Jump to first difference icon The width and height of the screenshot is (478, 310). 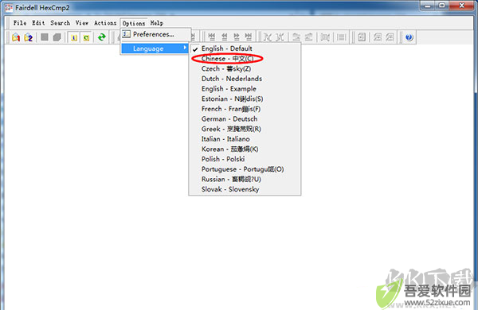point(211,37)
